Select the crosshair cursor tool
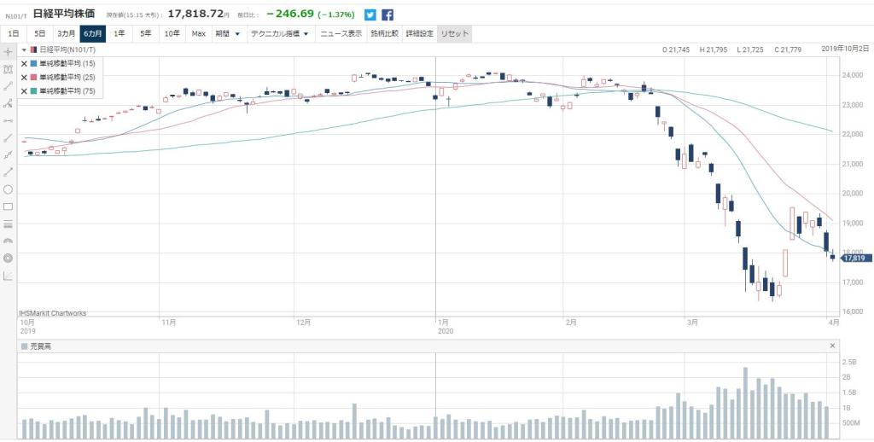The height and width of the screenshot is (442, 874). click(9, 52)
